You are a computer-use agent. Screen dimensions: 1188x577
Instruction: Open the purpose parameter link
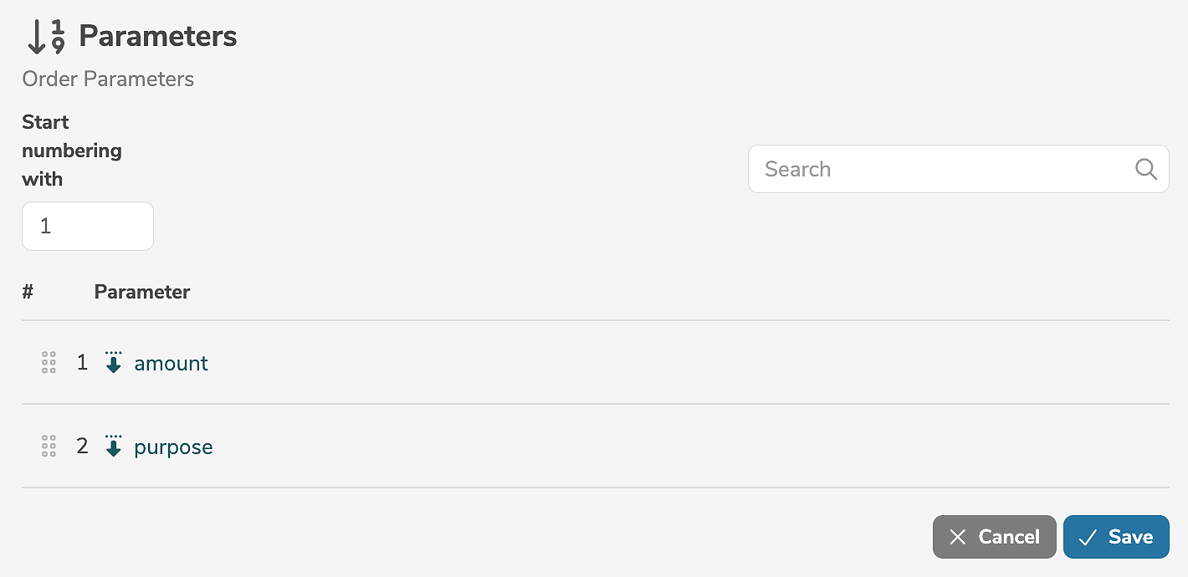[173, 447]
